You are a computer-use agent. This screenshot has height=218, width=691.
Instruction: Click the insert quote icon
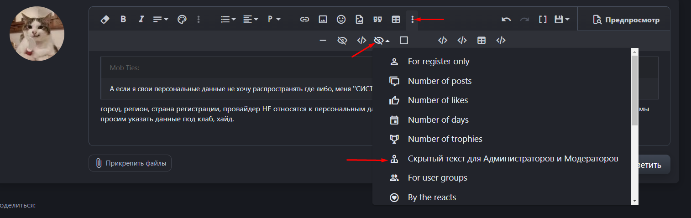point(377,19)
